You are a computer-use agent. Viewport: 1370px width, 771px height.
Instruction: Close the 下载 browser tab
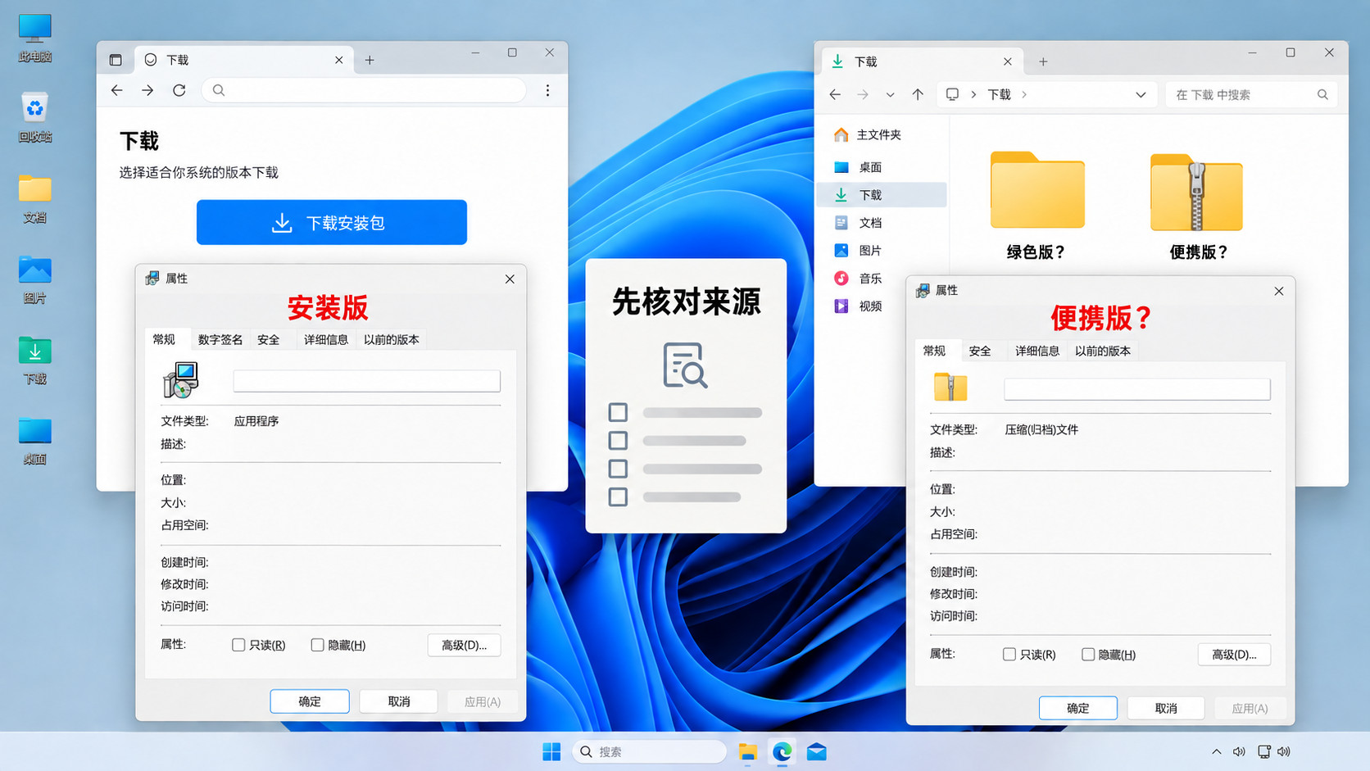[x=339, y=60]
